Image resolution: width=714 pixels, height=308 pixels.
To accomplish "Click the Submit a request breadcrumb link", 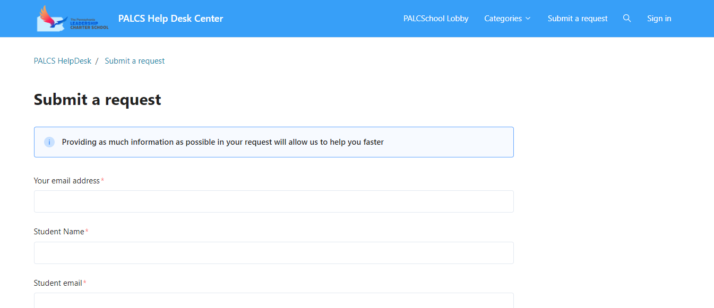I will (x=135, y=61).
